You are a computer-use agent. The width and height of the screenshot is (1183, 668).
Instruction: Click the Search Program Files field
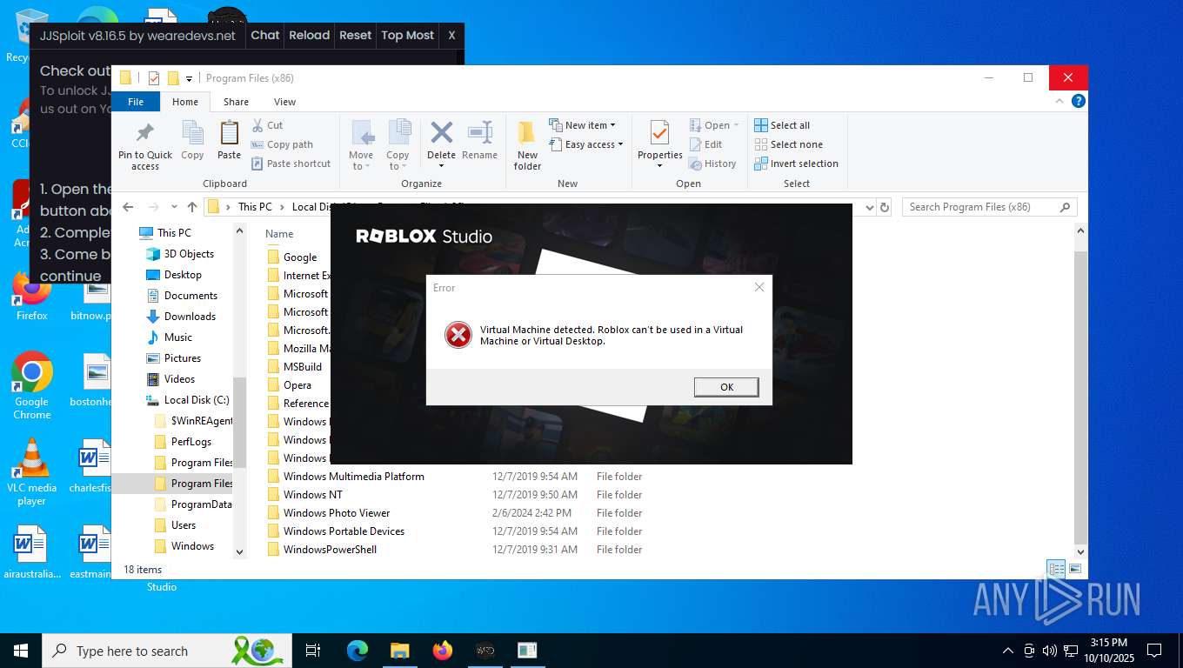point(989,207)
